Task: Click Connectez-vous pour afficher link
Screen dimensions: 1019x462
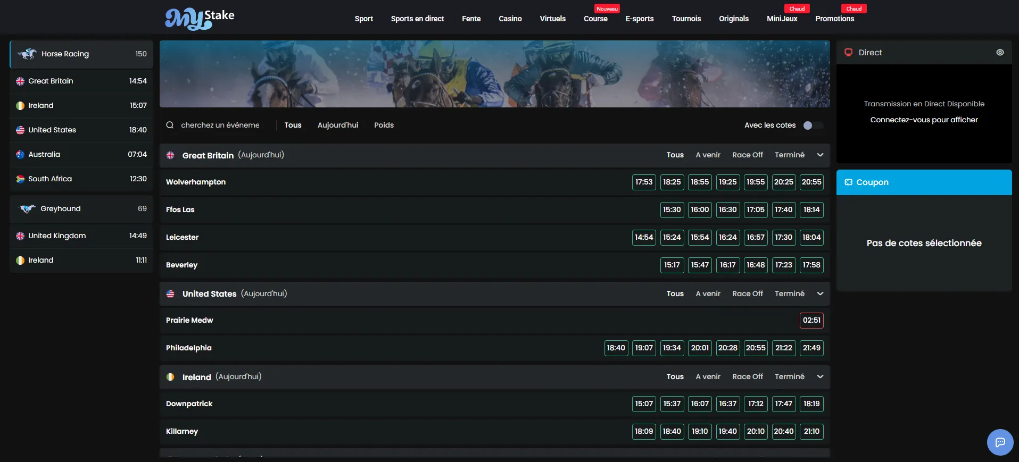Action: [x=924, y=120]
